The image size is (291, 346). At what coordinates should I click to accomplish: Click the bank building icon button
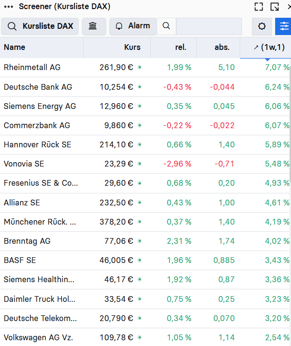pos(94,26)
